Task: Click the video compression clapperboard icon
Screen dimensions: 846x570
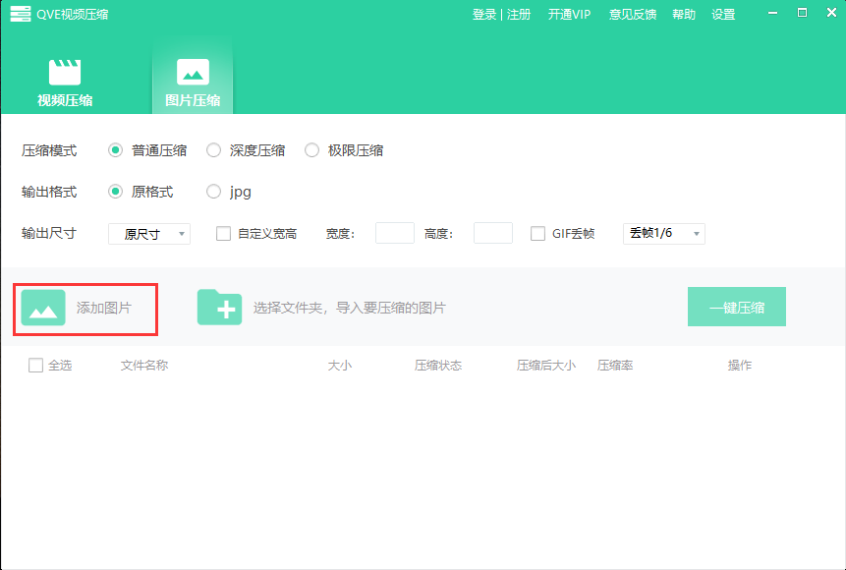Action: tap(65, 73)
